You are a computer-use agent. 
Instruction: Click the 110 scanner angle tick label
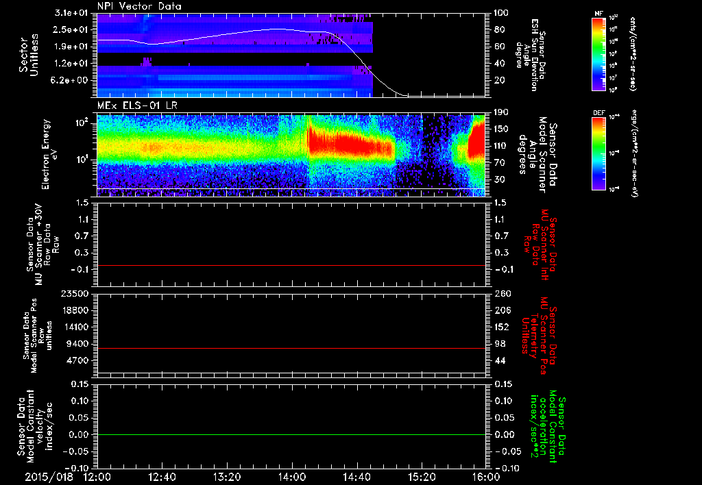point(501,146)
